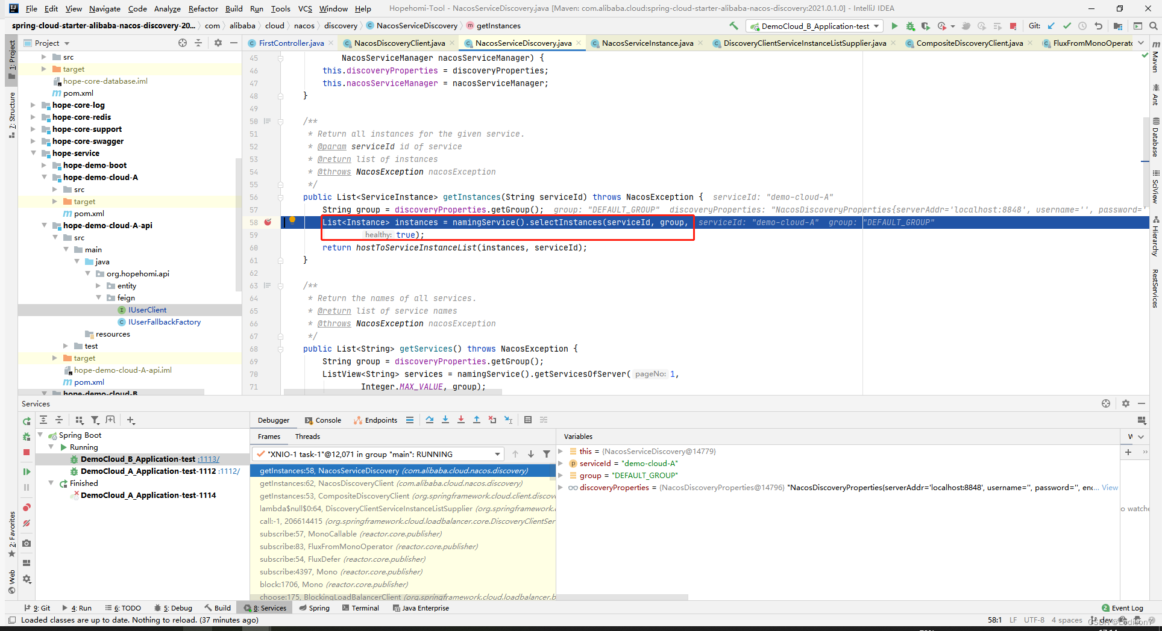Start debugging with the bug icon in top toolbar
The image size is (1162, 631).
[x=910, y=26]
